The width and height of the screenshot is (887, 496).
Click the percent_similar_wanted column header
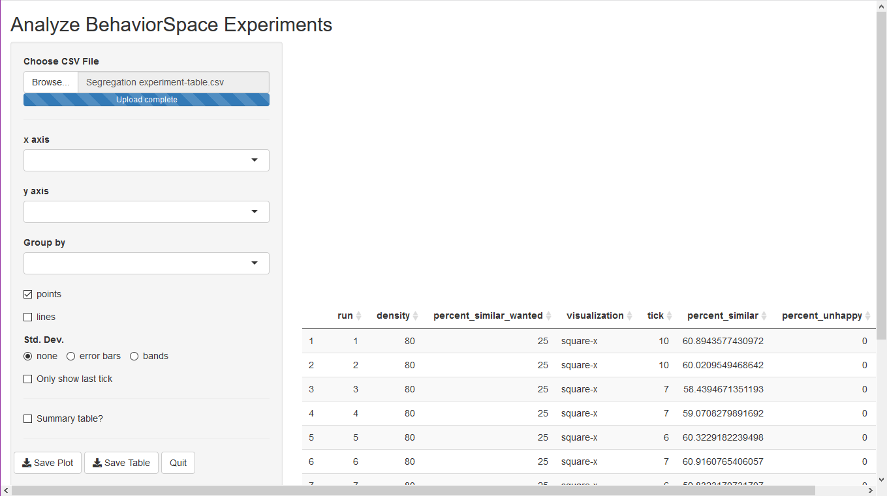click(x=488, y=316)
